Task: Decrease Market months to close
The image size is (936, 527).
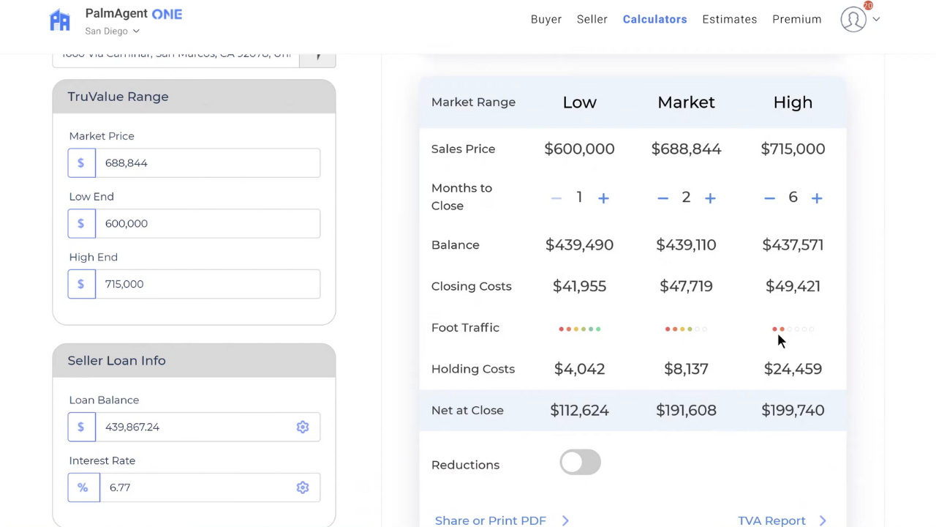Action: 663,198
